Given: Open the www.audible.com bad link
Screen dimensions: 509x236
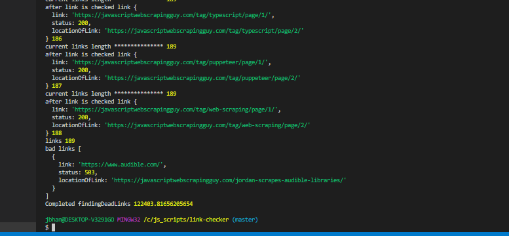Looking at the screenshot, I should [x=121, y=165].
